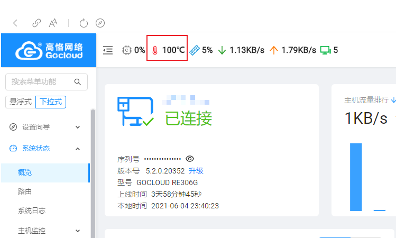Open the 设置向导 menu label

(36, 127)
